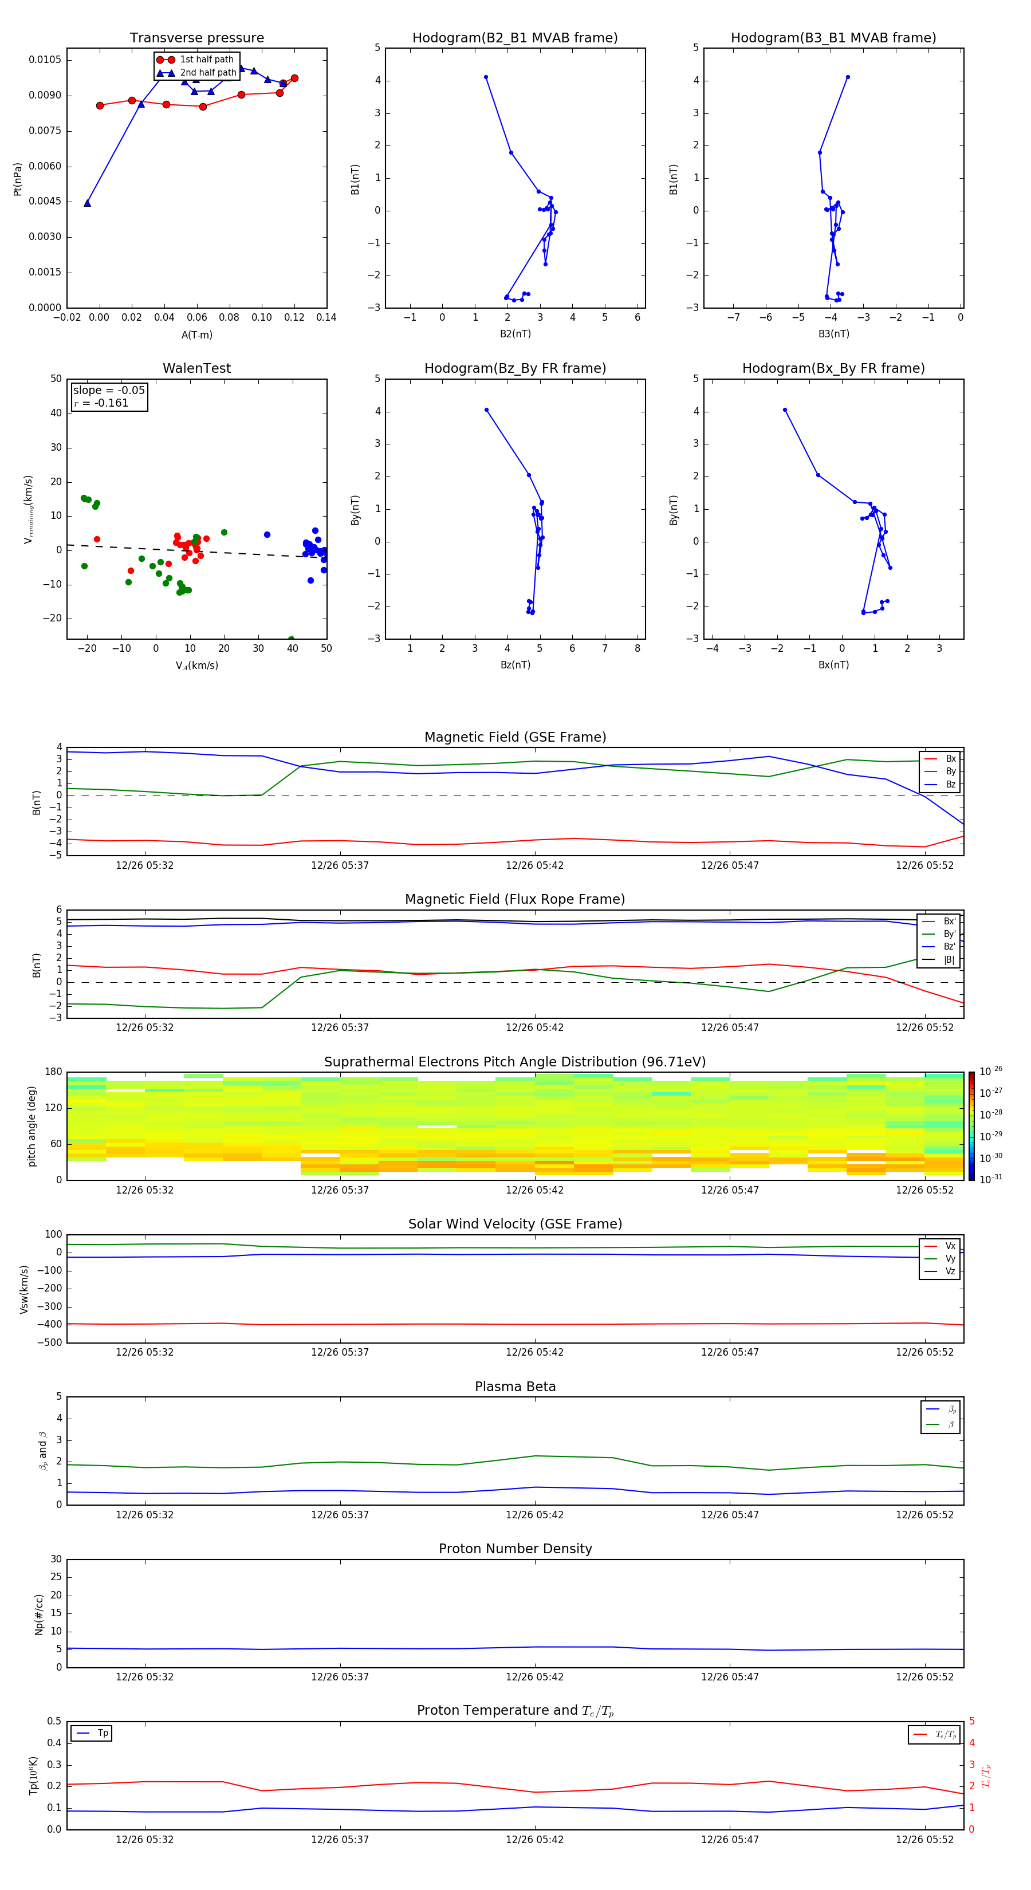Image resolution: width=1031 pixels, height=1890 pixels.
Task: Click the "WalenTest" plot title
Action: pos(196,368)
